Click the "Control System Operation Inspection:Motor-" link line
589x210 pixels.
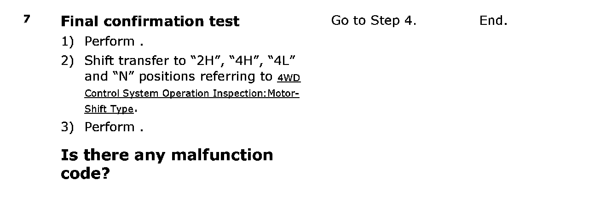191,93
